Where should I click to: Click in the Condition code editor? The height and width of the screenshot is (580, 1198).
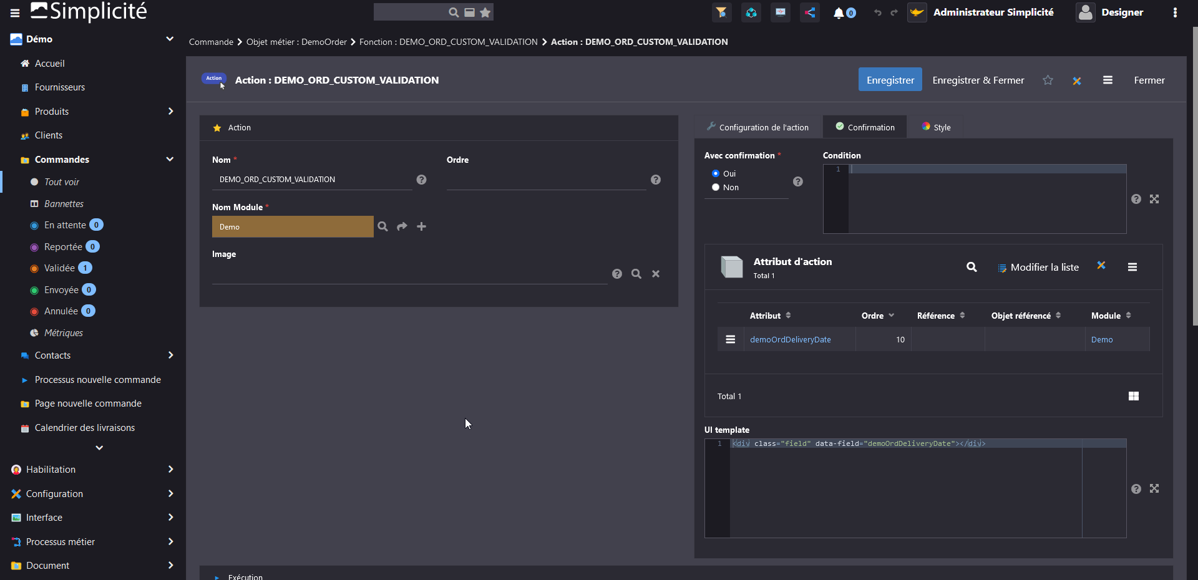coord(987,199)
